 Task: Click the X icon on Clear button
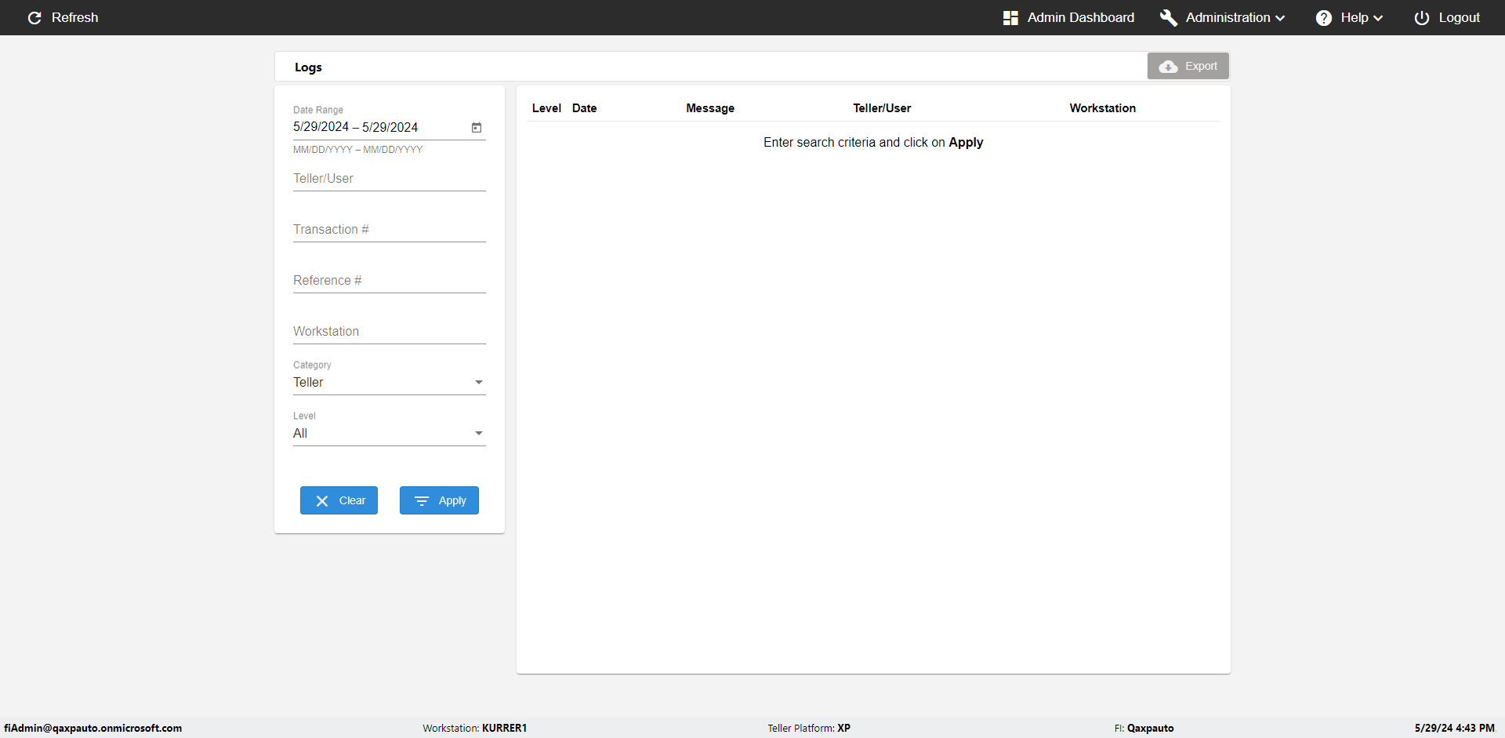(x=322, y=500)
